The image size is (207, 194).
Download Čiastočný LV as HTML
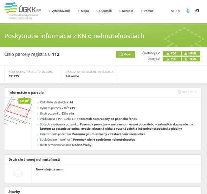point(191,53)
